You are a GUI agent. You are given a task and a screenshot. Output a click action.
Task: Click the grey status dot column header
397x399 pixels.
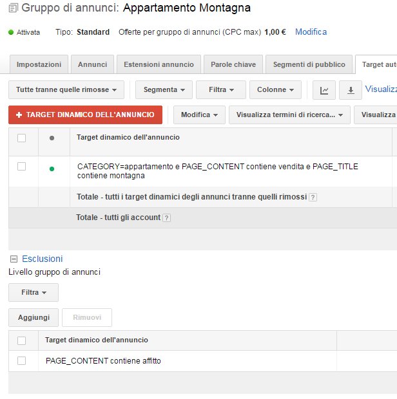[x=52, y=138]
